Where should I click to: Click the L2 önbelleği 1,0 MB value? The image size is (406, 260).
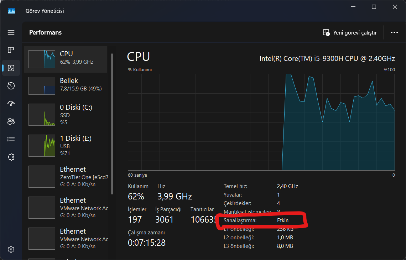(x=285, y=238)
